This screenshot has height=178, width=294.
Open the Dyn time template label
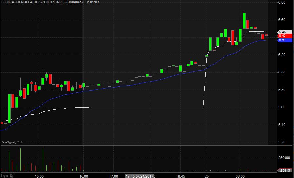(x=4, y=176)
